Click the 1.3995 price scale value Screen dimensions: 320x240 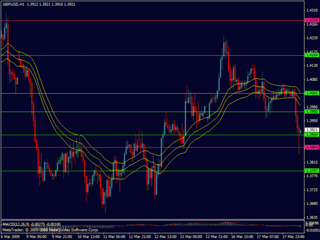tap(312, 107)
